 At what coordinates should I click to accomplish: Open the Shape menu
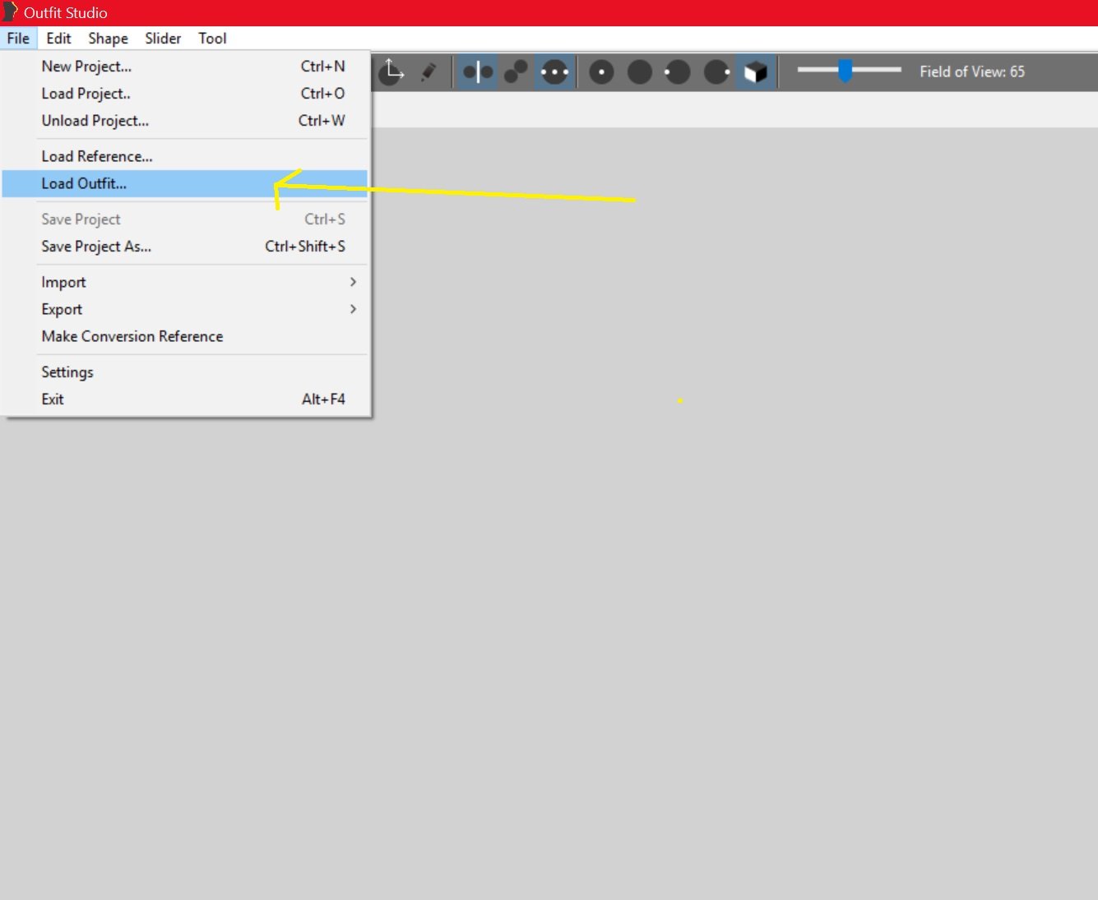pyautogui.click(x=108, y=39)
